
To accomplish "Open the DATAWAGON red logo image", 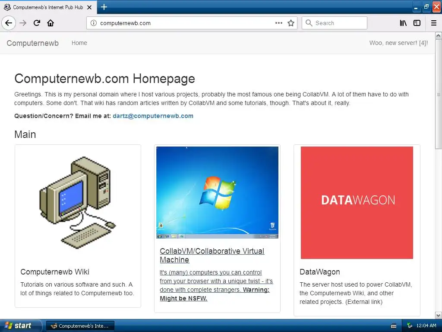I will tap(357, 203).
